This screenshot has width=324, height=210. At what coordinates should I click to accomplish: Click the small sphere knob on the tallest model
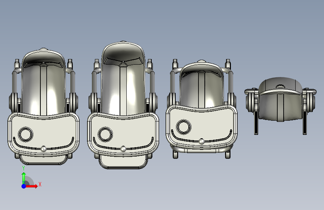tap(123, 149)
